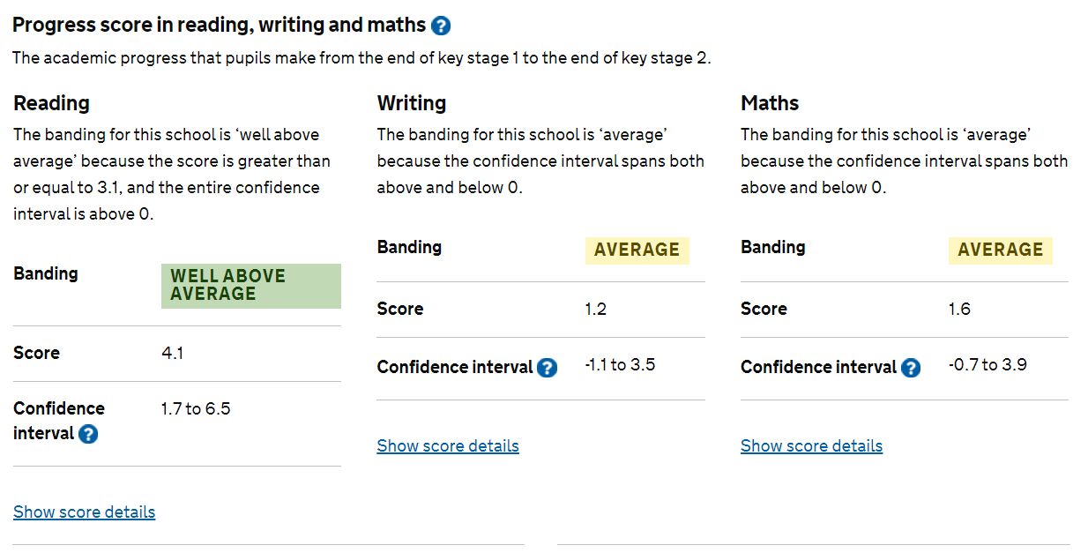The width and height of the screenshot is (1088, 553).
Task: Expand Show score details under Reading
Action: (85, 512)
